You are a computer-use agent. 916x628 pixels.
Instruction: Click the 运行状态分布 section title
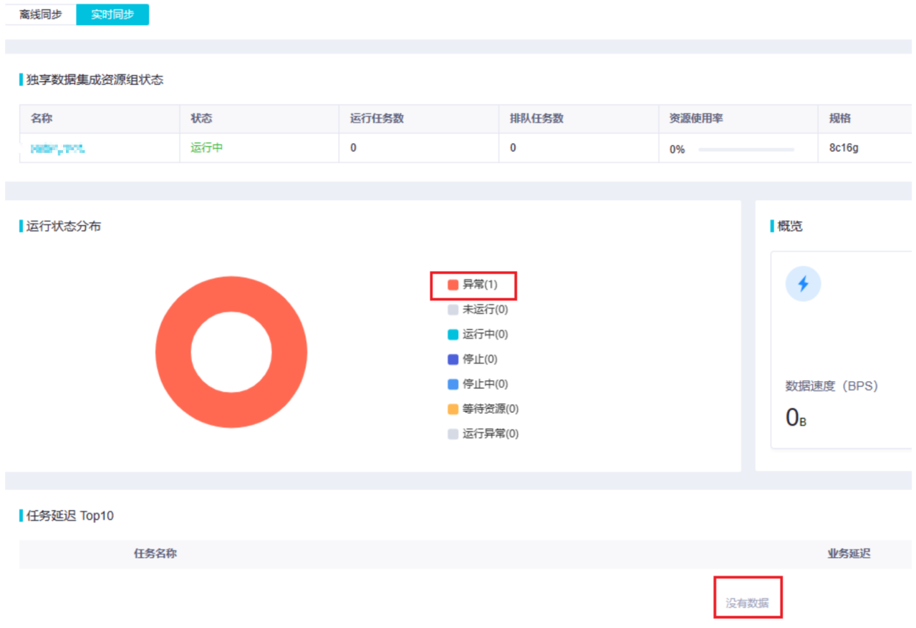[64, 227]
